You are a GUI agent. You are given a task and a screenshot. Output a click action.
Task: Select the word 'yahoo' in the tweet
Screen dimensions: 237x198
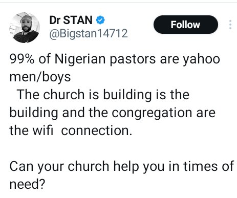click(201, 60)
